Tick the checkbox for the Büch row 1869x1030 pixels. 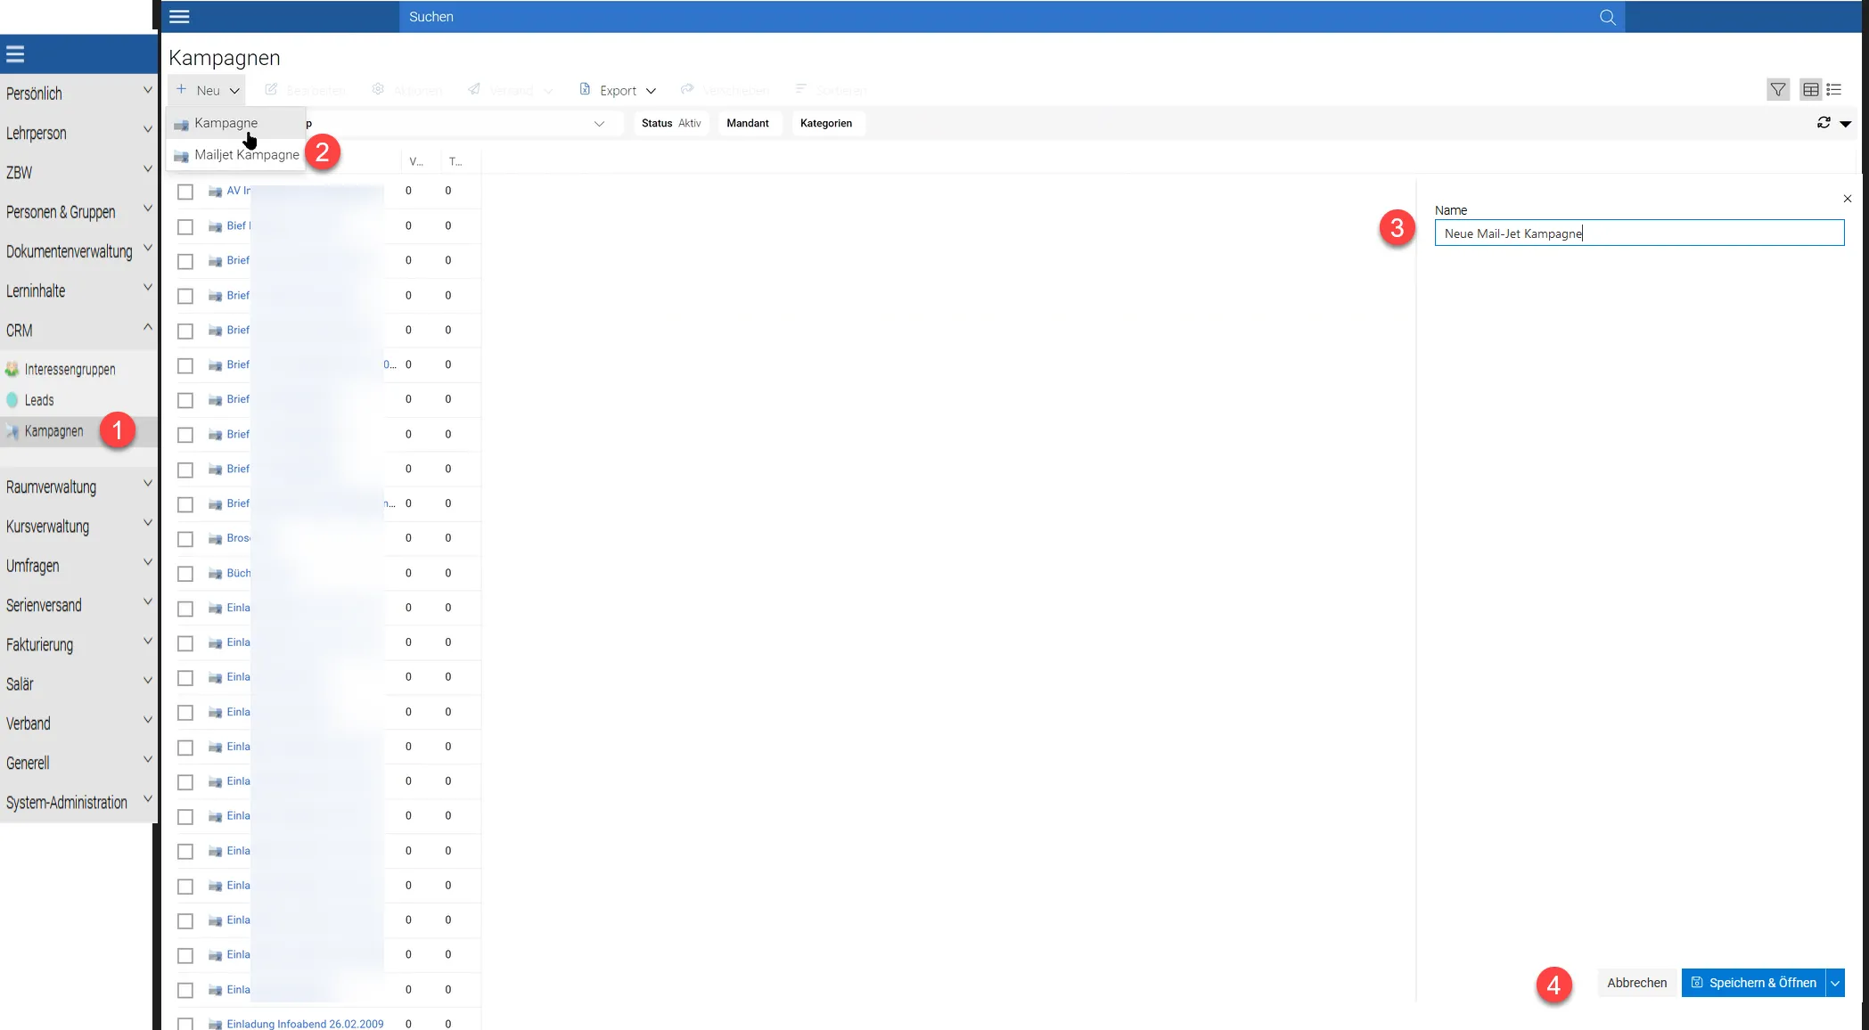185,574
